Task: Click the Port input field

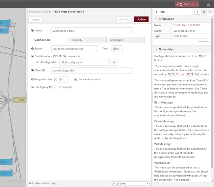Action: click(117, 49)
